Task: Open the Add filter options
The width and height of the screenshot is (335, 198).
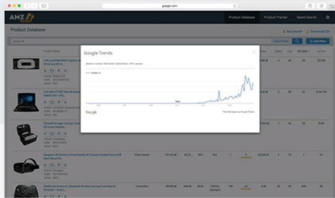Action: click(x=318, y=41)
